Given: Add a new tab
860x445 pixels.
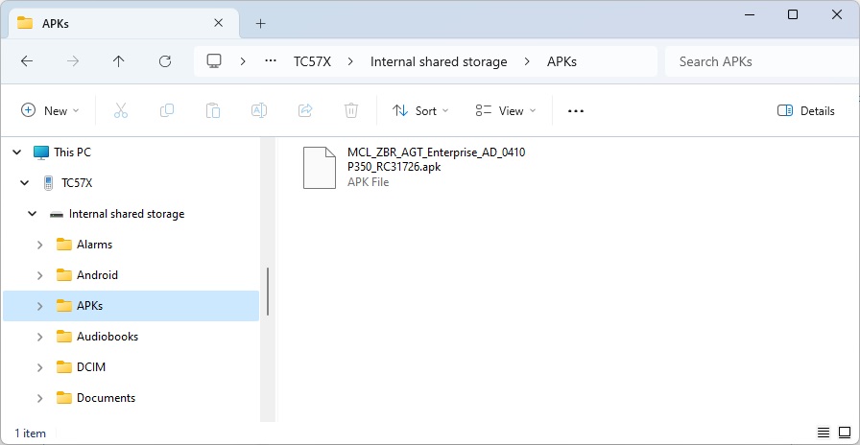Looking at the screenshot, I should [x=260, y=23].
